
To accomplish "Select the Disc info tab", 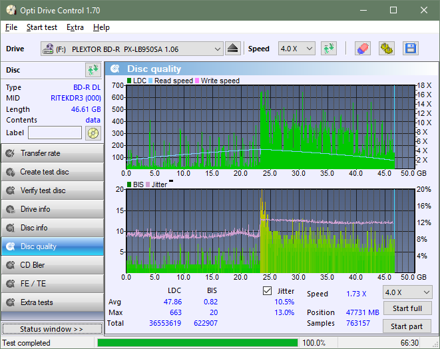I will [53, 228].
